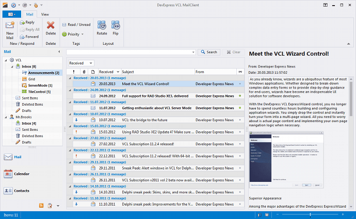
Task: Open VCL Deleted Items folder
Action: point(32,104)
